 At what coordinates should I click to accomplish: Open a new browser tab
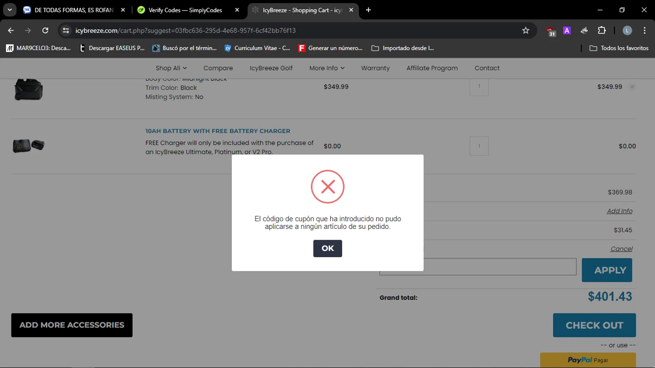(x=369, y=10)
